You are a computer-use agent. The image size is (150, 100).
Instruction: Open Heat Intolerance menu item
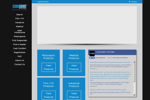[19, 31]
